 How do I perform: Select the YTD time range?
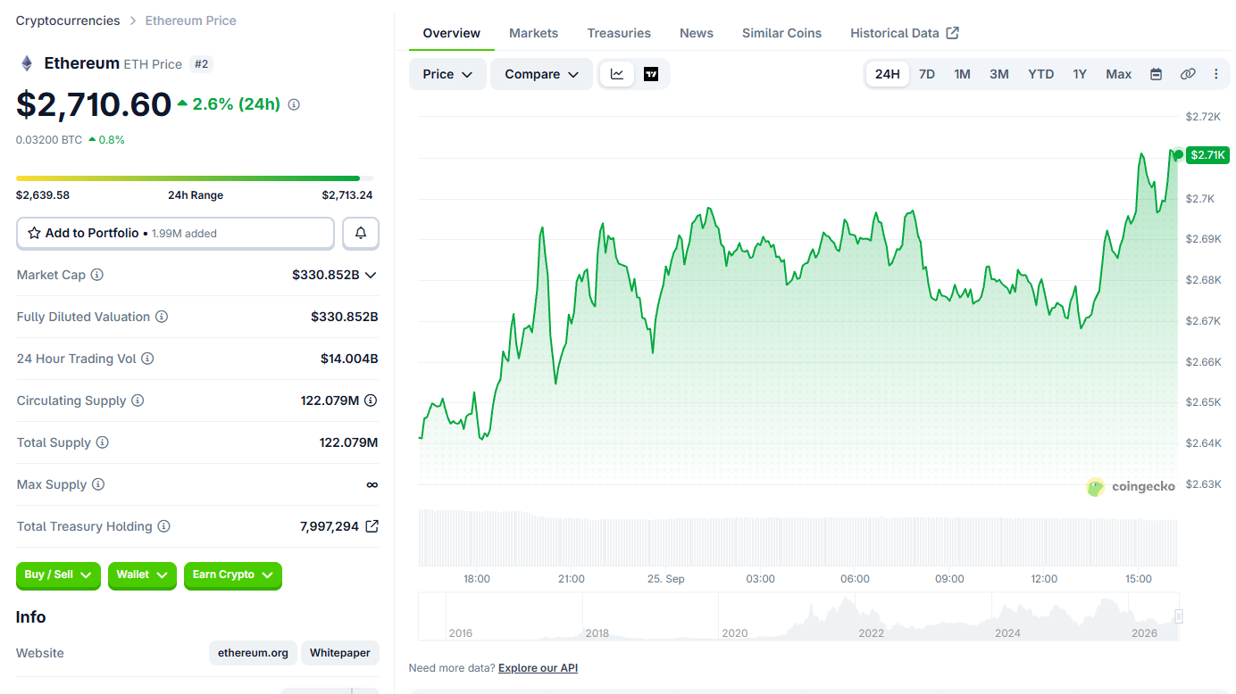tap(1041, 74)
